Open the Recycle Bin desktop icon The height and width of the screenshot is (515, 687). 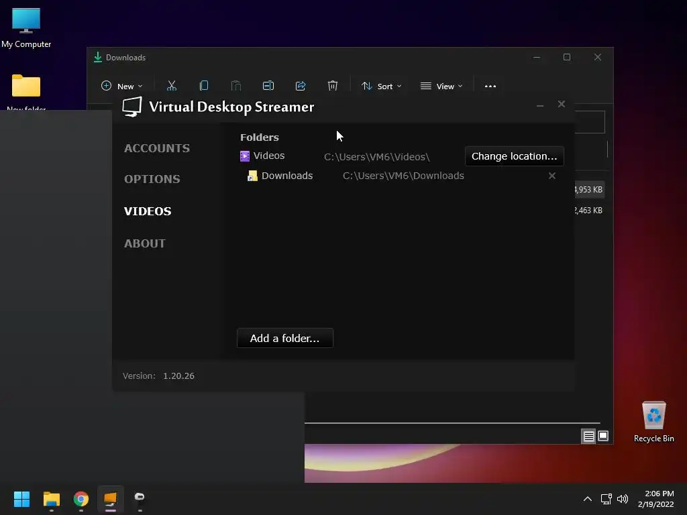[x=653, y=422]
